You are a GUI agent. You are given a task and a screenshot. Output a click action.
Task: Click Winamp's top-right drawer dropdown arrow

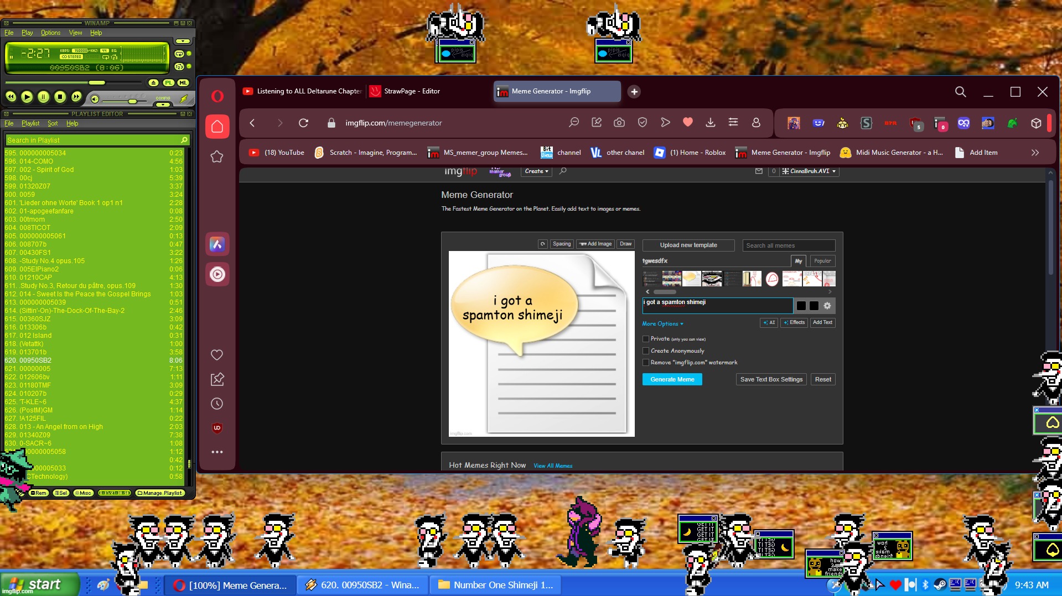[x=182, y=41]
